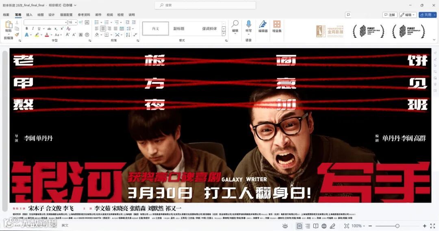This screenshot has height=231, width=439.
Task: Click the zoom in plus button
Action: [x=424, y=226]
